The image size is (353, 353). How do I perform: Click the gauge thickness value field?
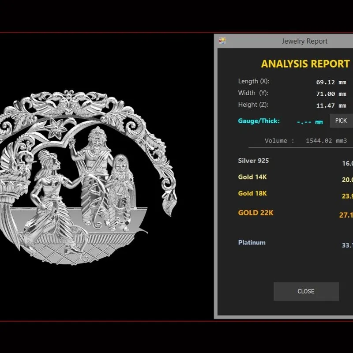point(310,122)
